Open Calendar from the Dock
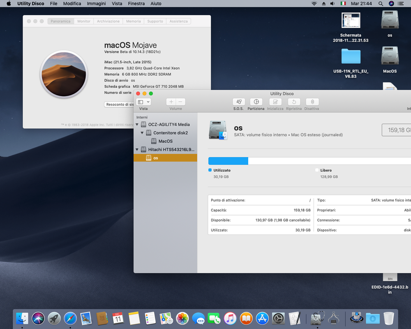 coord(118,318)
